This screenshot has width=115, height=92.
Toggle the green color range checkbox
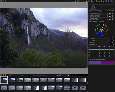pos(90,52)
